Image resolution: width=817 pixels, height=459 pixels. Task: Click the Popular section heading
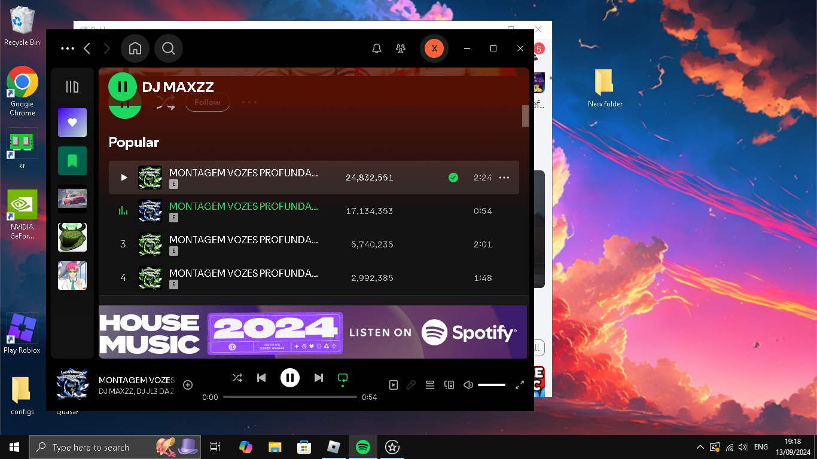(134, 142)
